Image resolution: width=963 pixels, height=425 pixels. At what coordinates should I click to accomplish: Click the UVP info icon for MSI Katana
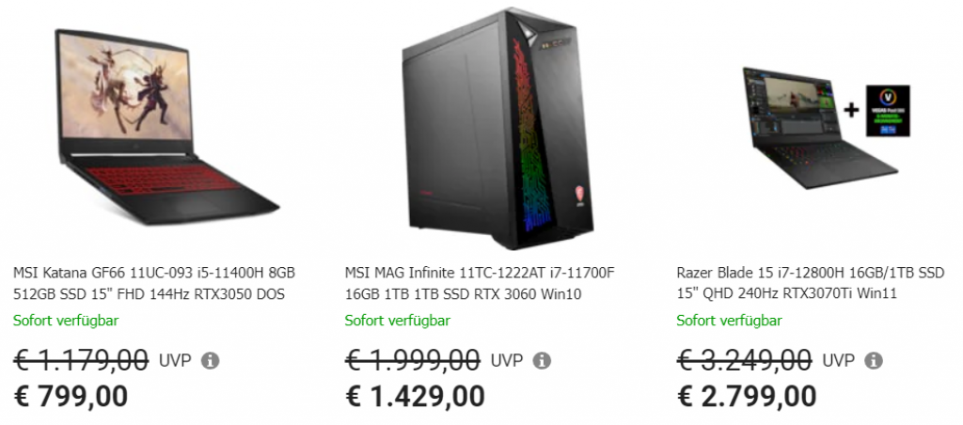[x=211, y=361]
